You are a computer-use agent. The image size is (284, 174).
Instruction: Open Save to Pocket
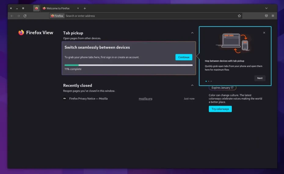coord(266,16)
